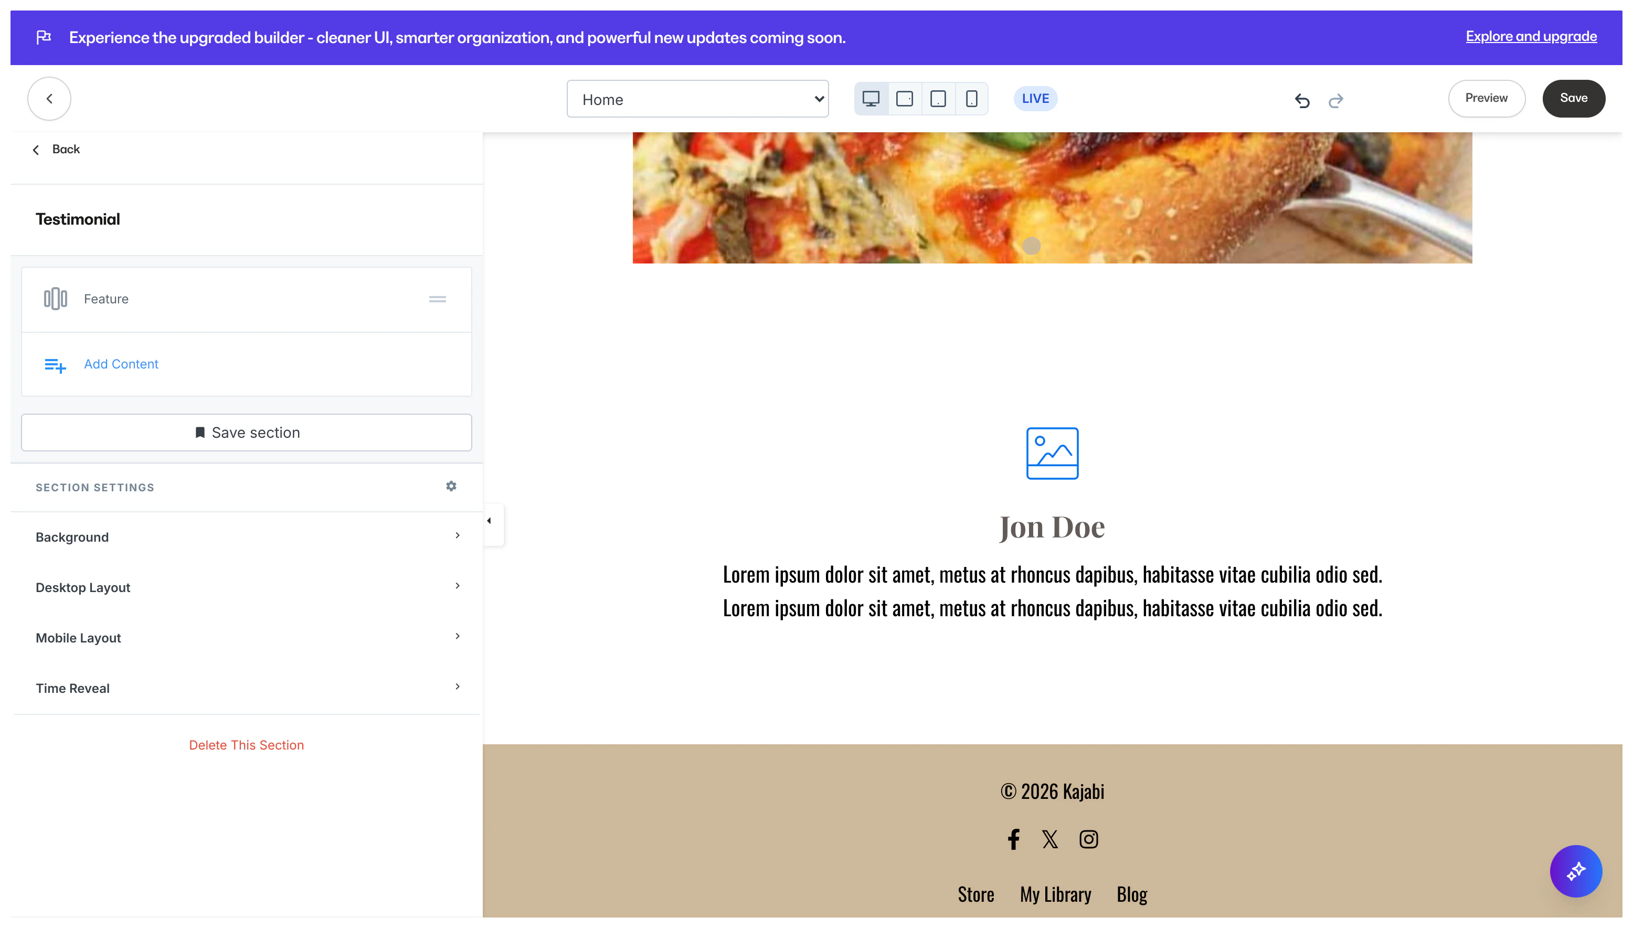Click the round back arrow button
The width and height of the screenshot is (1633, 928).
pyautogui.click(x=49, y=99)
